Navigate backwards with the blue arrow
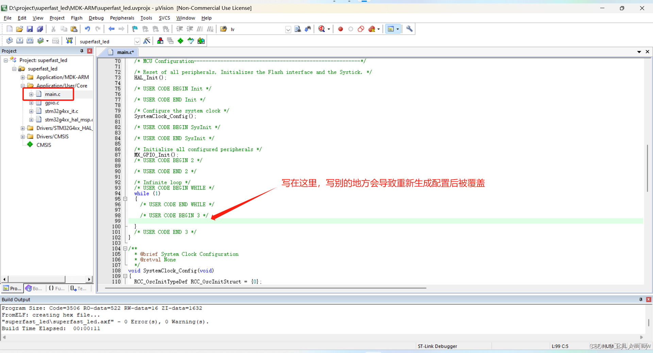The height and width of the screenshot is (353, 653). (111, 29)
